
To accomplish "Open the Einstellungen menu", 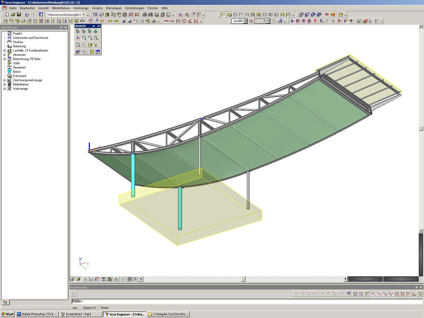I will 134,8.
